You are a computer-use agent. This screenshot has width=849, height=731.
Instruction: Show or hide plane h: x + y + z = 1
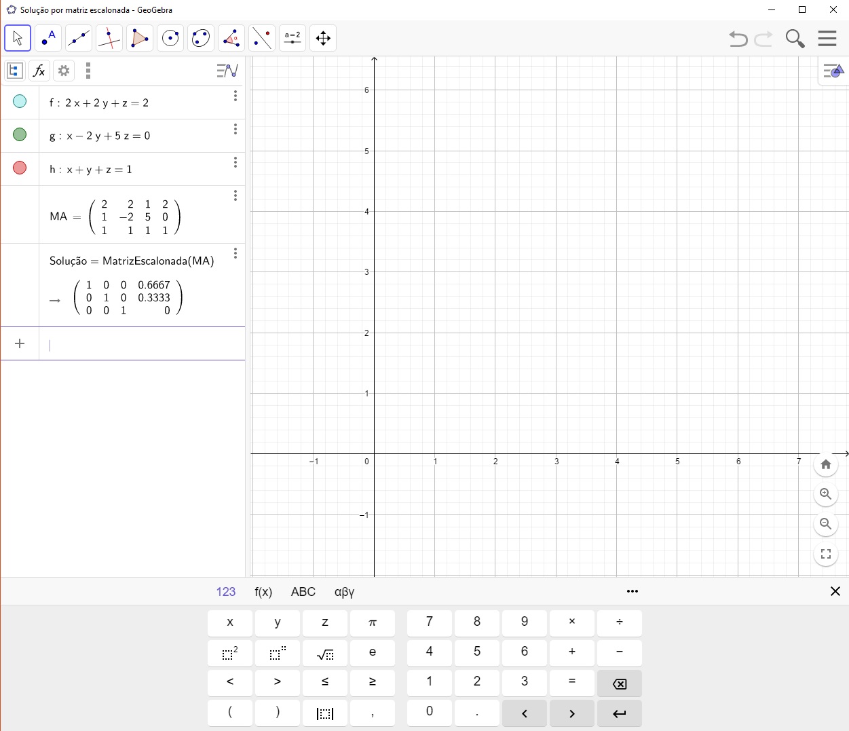pyautogui.click(x=20, y=168)
